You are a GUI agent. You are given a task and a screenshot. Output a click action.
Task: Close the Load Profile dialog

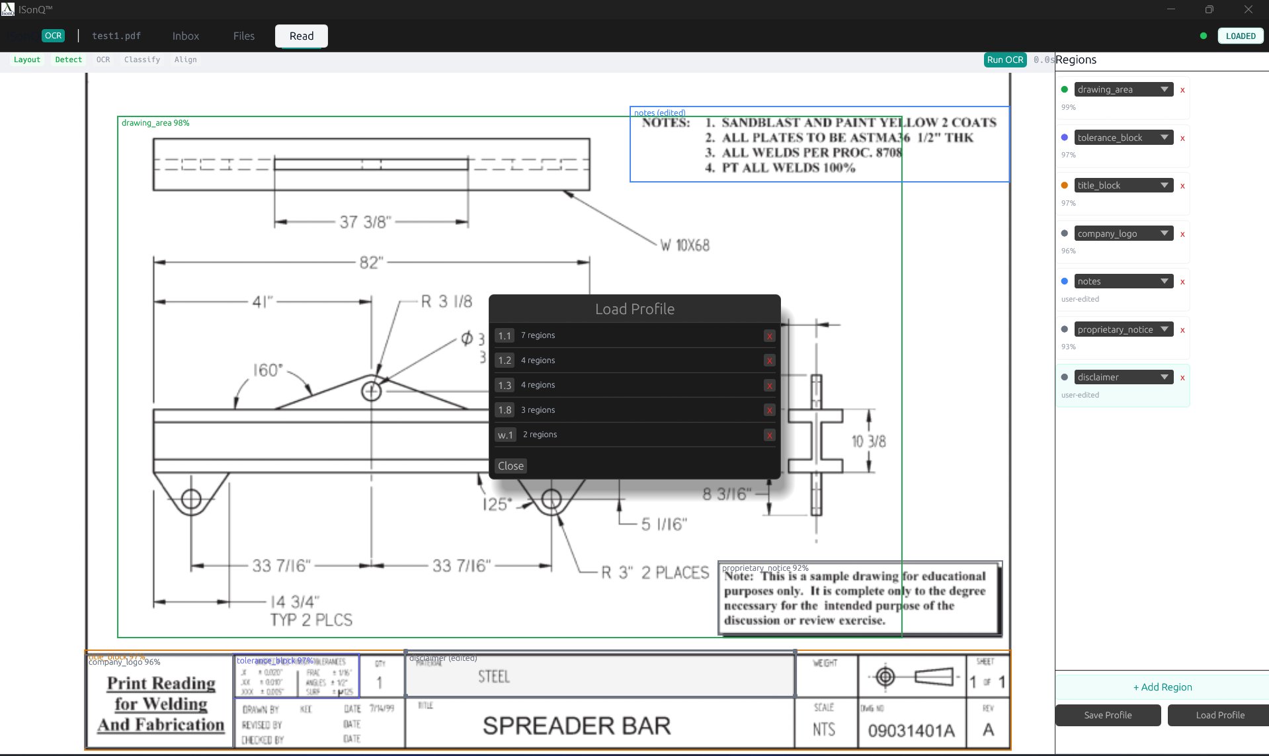tap(511, 466)
